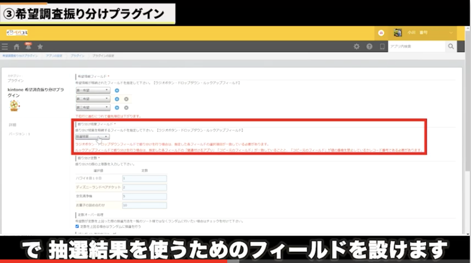Click the favorites star icon
This screenshot has width=471, height=263.
coord(40,46)
